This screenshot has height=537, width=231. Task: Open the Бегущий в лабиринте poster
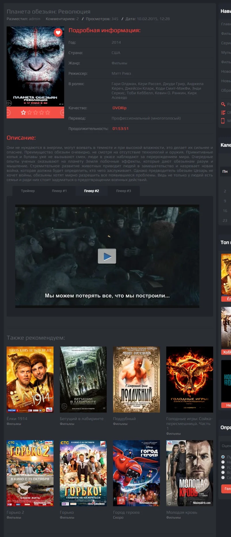(x=83, y=379)
